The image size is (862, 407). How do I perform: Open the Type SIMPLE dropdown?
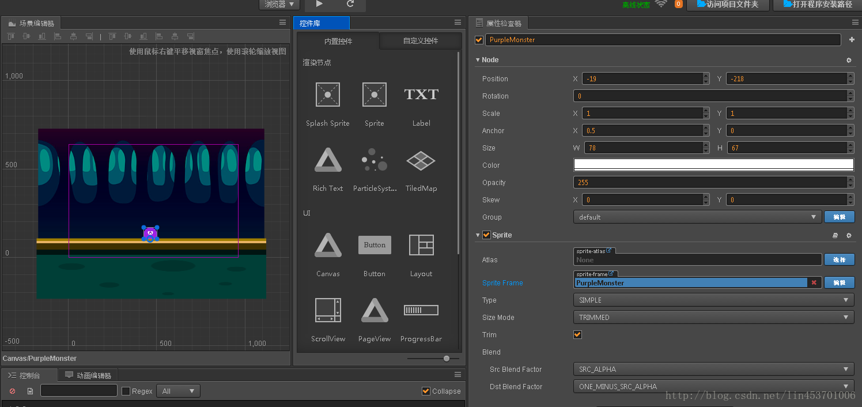(x=713, y=300)
